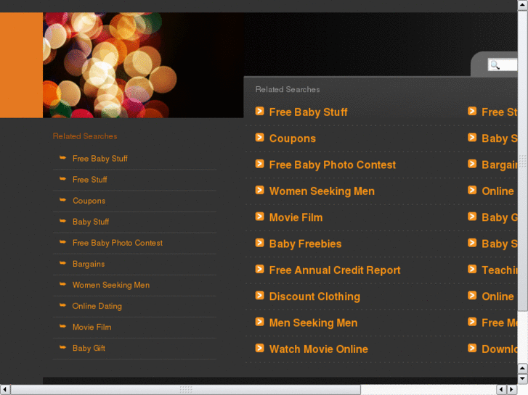Image resolution: width=528 pixels, height=395 pixels.
Task: Click the magnifying glass search icon
Action: click(495, 65)
